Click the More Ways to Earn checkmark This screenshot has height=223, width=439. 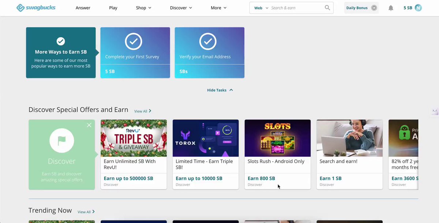[61, 41]
